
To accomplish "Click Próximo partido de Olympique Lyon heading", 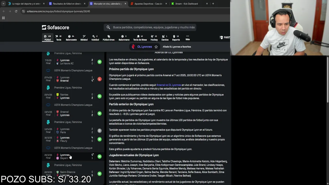I will 131,69.
